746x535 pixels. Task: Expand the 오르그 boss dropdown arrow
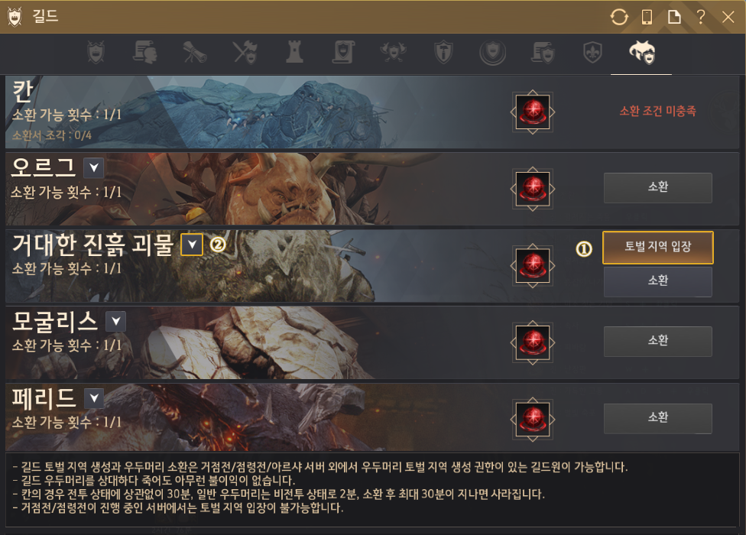tap(94, 168)
